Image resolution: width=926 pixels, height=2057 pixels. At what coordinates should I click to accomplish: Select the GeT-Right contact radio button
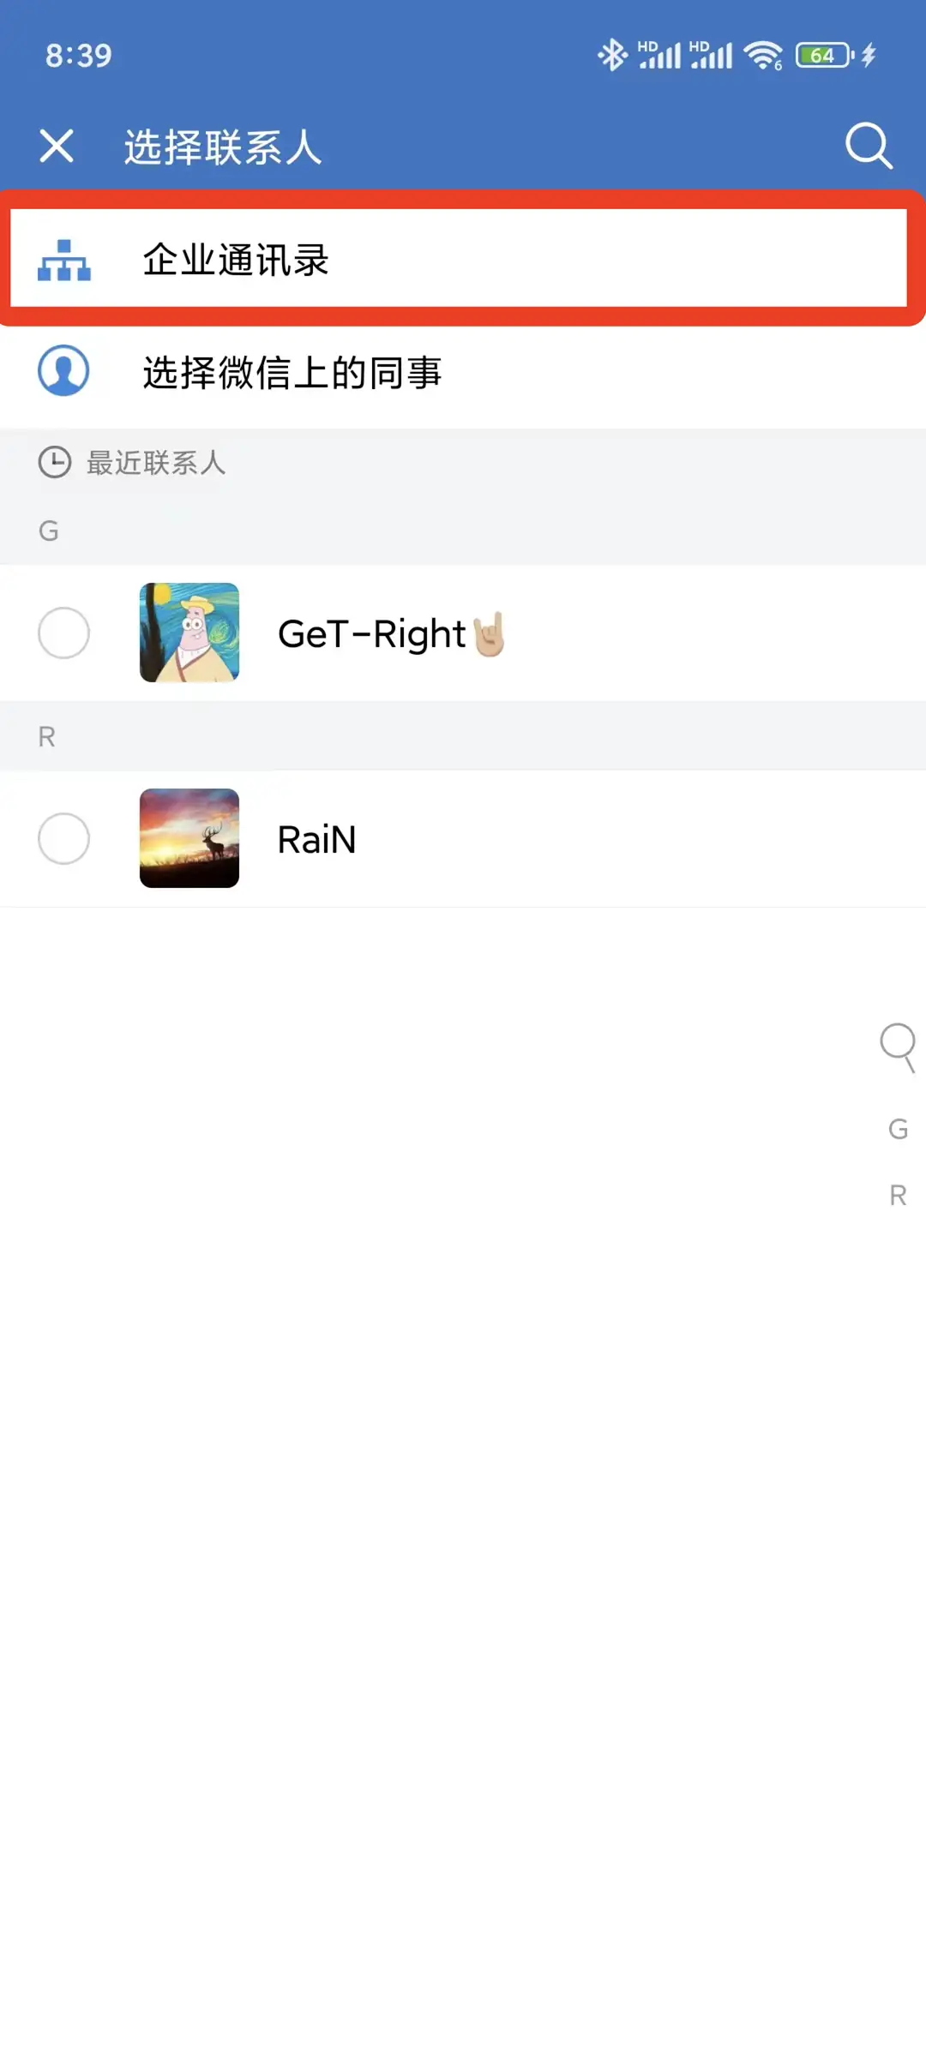point(63,633)
